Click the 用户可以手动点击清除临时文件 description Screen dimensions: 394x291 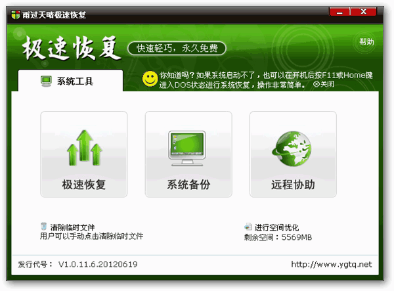point(91,236)
